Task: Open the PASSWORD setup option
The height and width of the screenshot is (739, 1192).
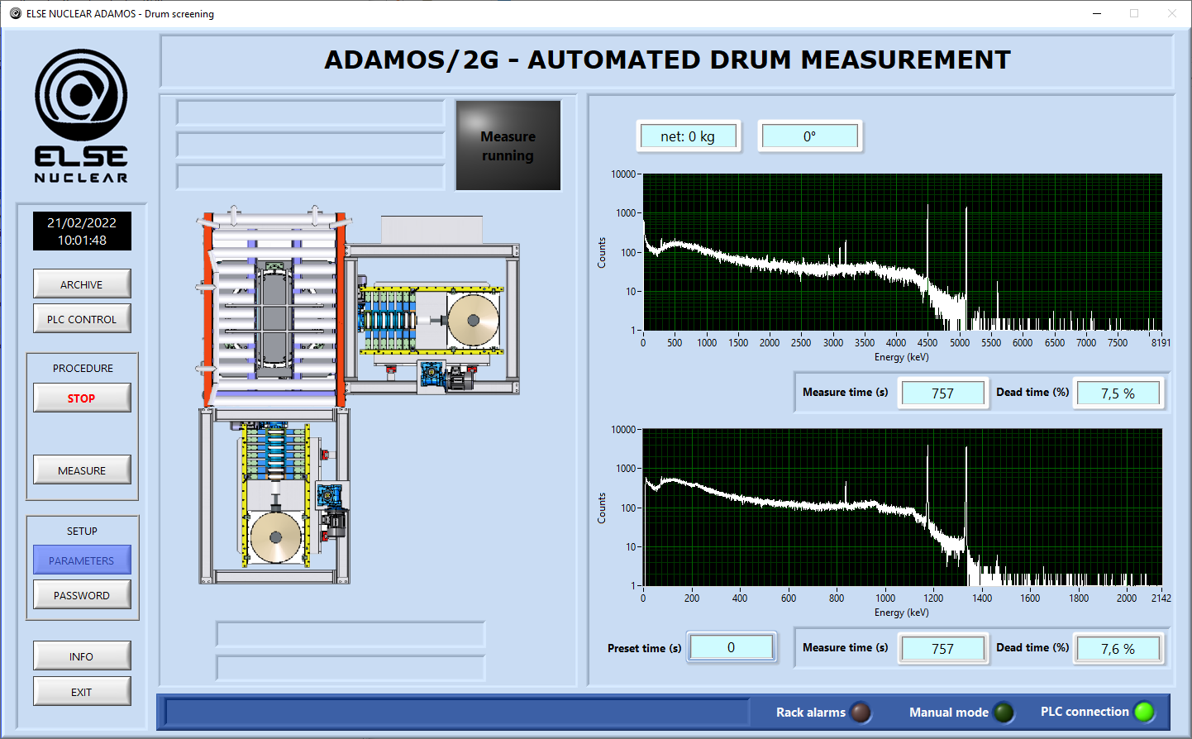Action: [82, 595]
